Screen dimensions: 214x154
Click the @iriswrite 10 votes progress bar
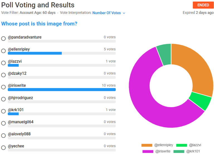tap(62, 90)
